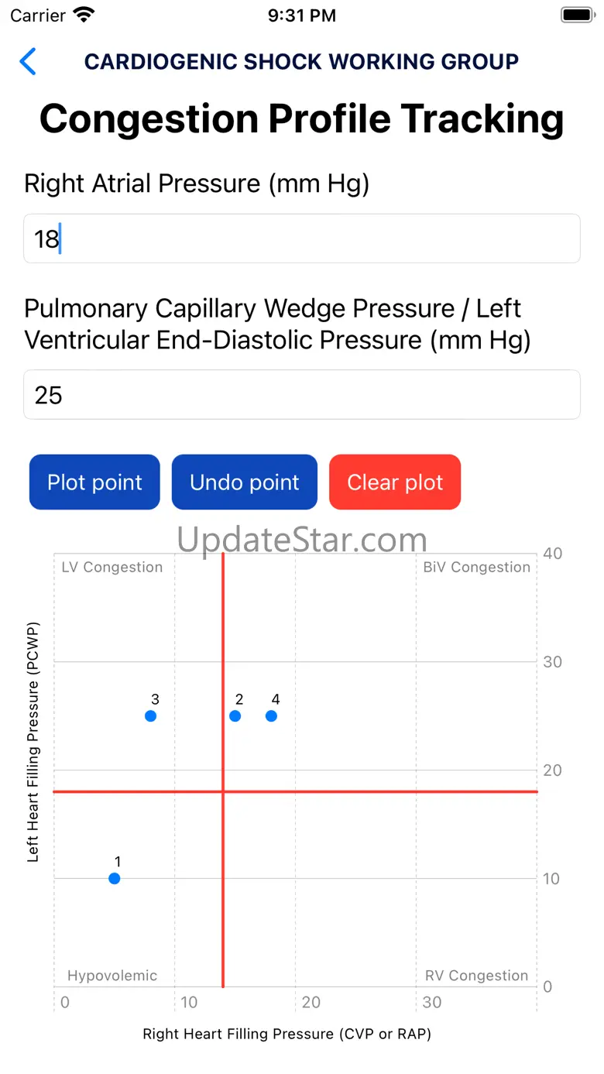Screen dimensions: 604x1074
Task: Click the Hypovolemic quadrant label
Action: pos(112,976)
